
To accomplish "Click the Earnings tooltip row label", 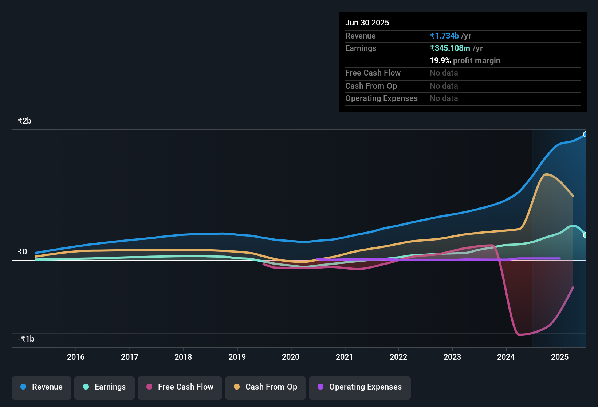I will tap(361, 48).
